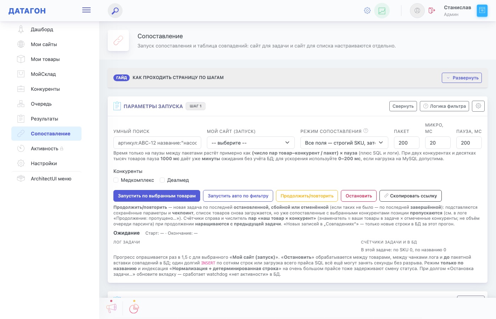Enable the Деалмед competitor checkbox
Image resolution: width=496 pixels, height=319 pixels.
click(162, 180)
